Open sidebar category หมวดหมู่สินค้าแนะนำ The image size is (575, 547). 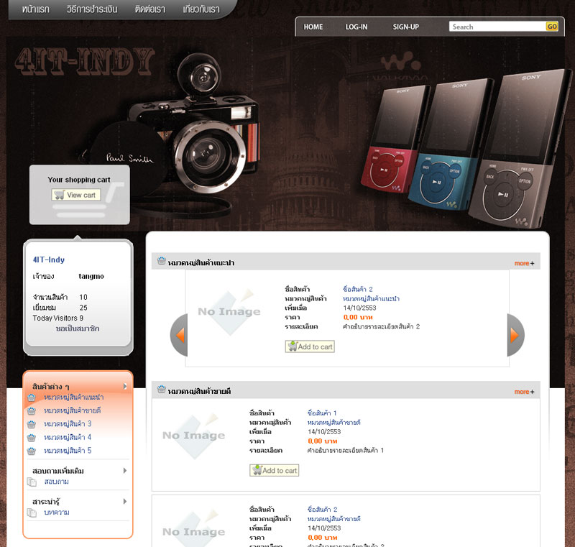74,397
